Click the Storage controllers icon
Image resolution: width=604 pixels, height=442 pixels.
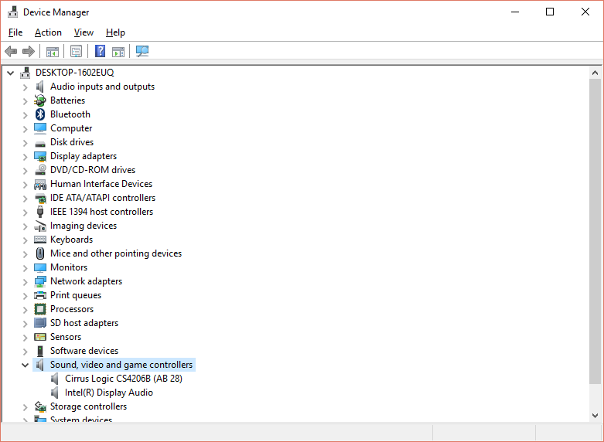(x=40, y=406)
